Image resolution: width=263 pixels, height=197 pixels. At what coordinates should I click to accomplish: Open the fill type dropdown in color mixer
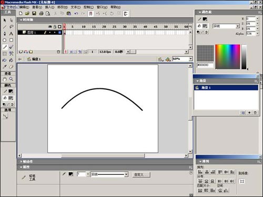238,26
